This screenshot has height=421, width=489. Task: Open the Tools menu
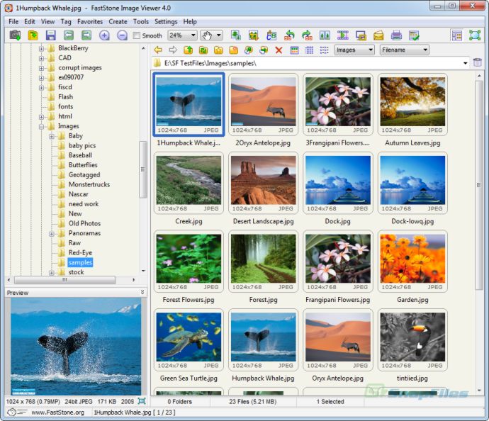(141, 21)
